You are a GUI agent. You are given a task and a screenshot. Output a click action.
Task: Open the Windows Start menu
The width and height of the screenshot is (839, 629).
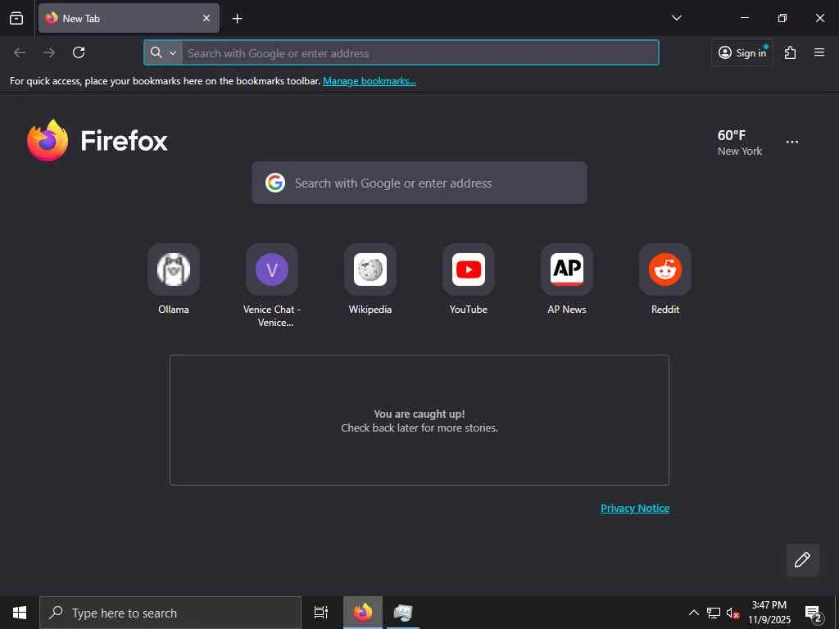20,613
